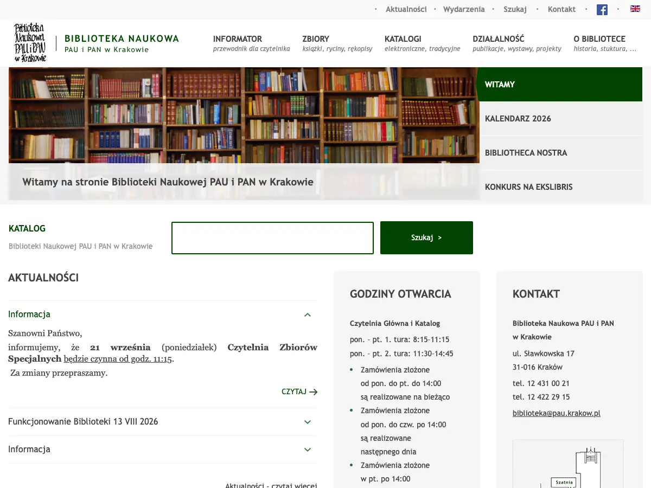
Task: Open the KATALOGI menu
Action: pyautogui.click(x=422, y=43)
